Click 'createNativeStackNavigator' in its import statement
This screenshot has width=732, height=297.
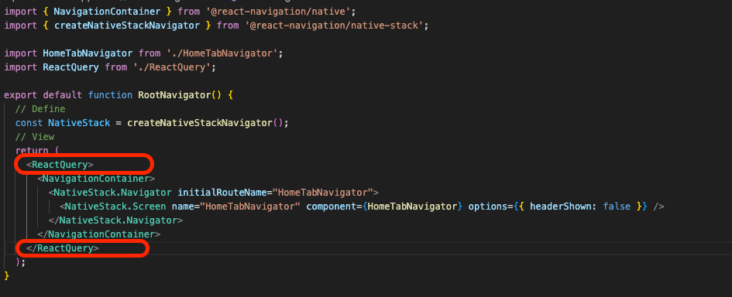127,26
